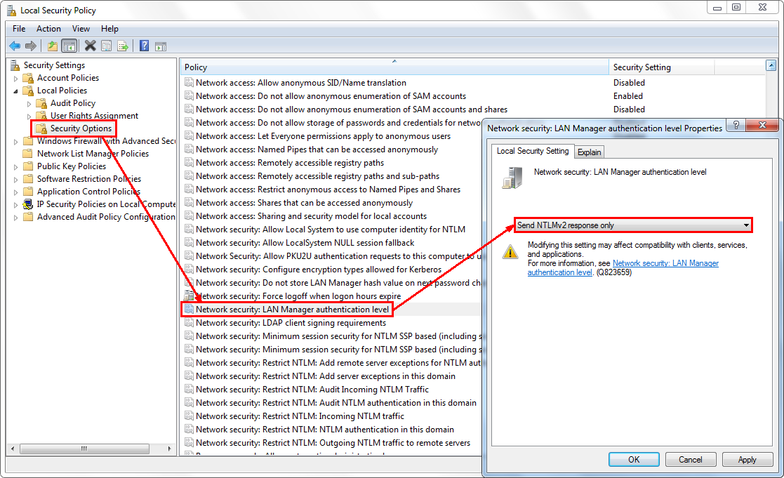Click the Delete (X) toolbar icon

pyautogui.click(x=89, y=46)
